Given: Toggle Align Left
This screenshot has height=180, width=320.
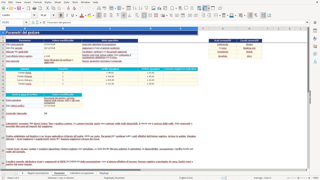Looking at the screenshot, I should (99, 15).
